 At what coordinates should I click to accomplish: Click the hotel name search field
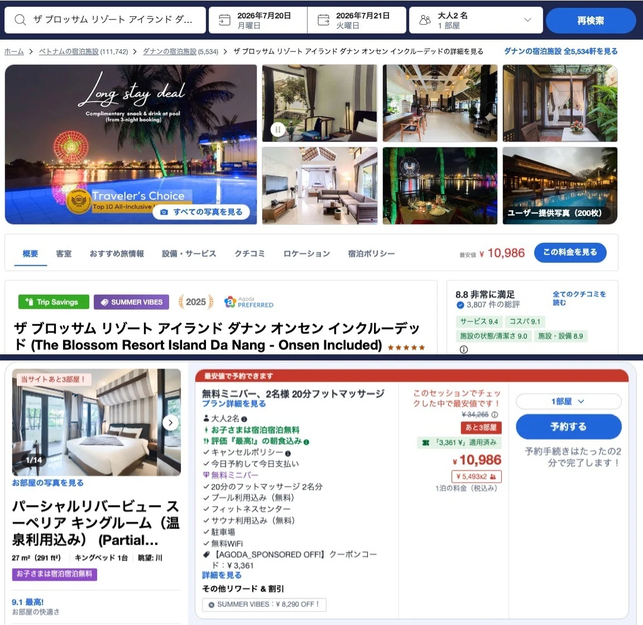pyautogui.click(x=105, y=20)
